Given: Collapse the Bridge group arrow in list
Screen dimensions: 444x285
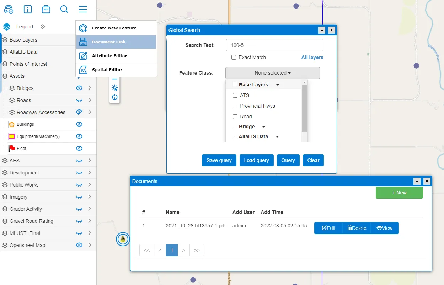Looking at the screenshot, I should (x=263, y=127).
